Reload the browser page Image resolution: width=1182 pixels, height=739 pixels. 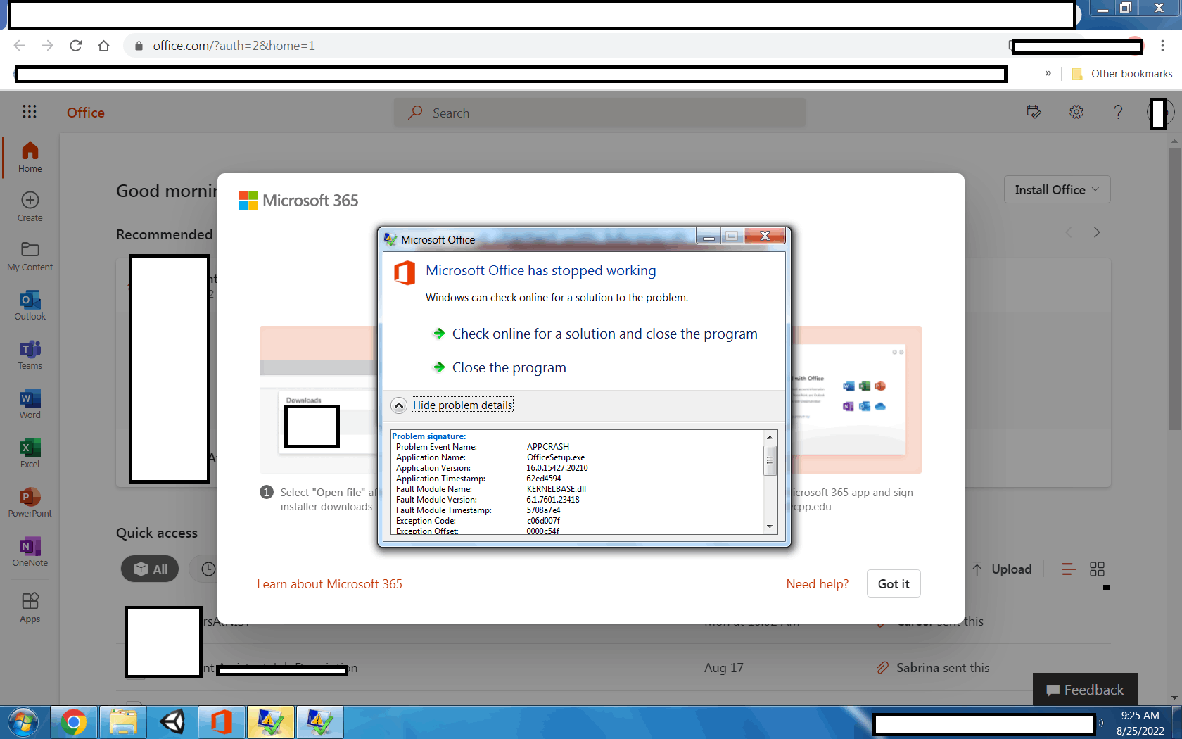tap(76, 46)
